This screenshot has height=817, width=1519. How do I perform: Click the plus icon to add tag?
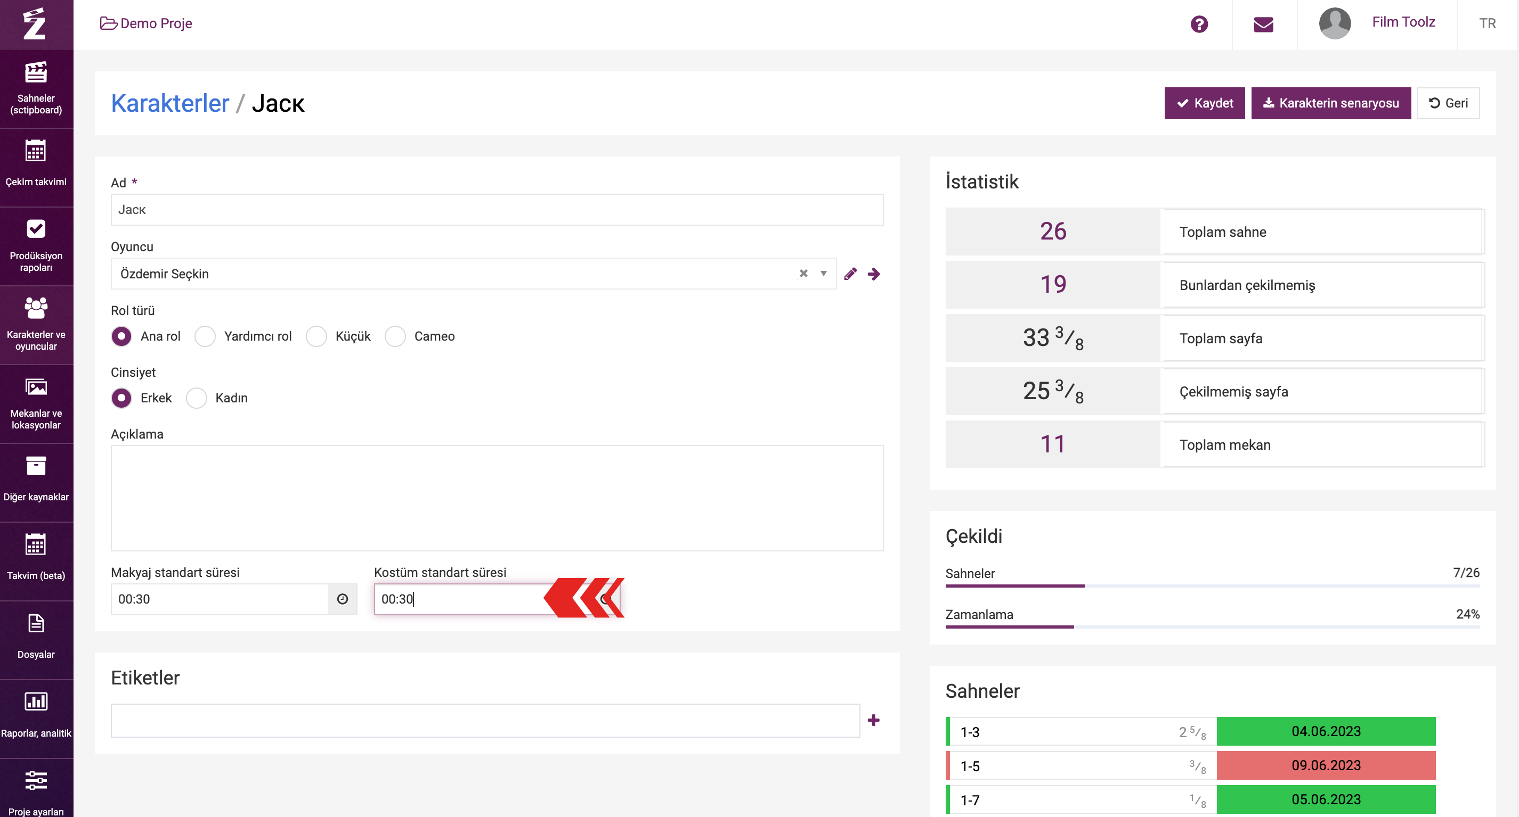click(873, 720)
